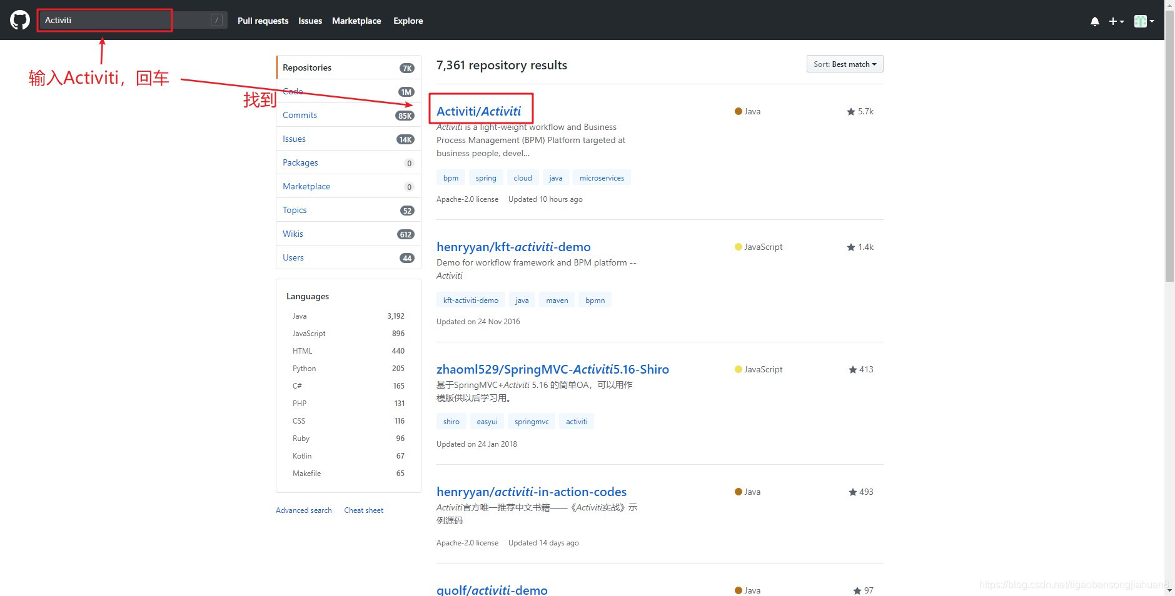Filter results by C# language

[348, 386]
